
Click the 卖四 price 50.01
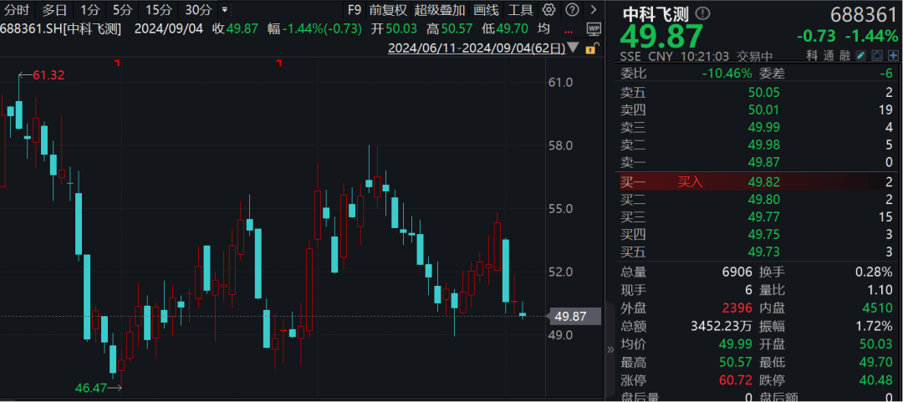(764, 109)
